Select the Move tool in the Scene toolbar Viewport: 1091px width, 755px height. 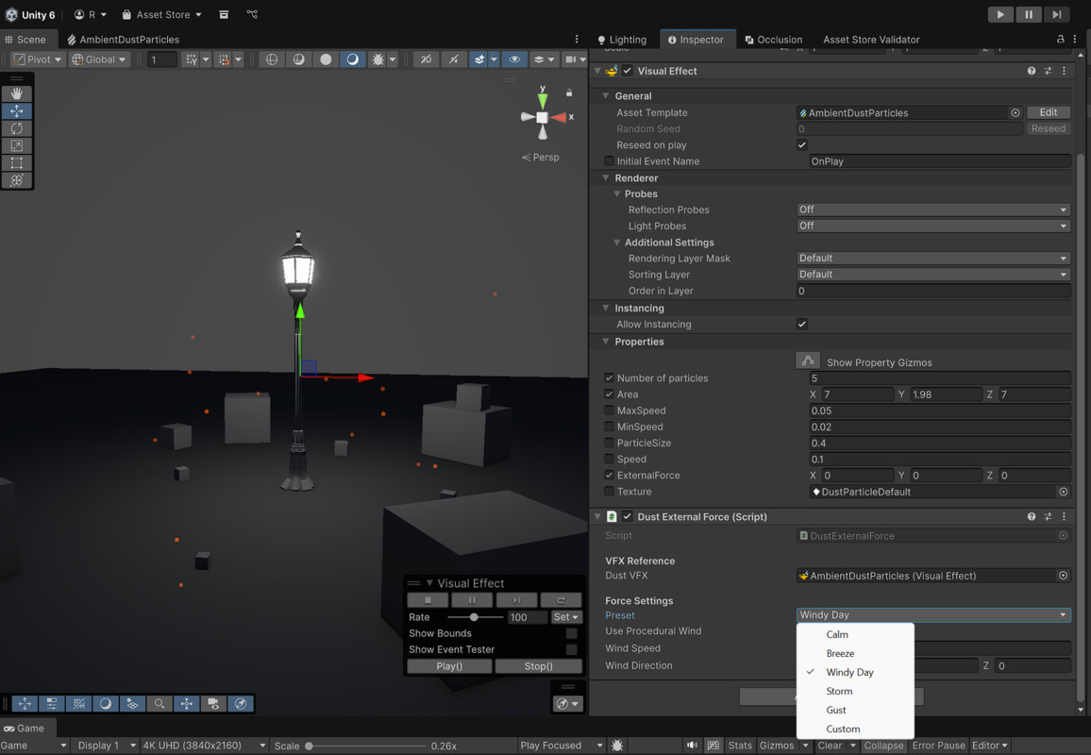pos(17,110)
